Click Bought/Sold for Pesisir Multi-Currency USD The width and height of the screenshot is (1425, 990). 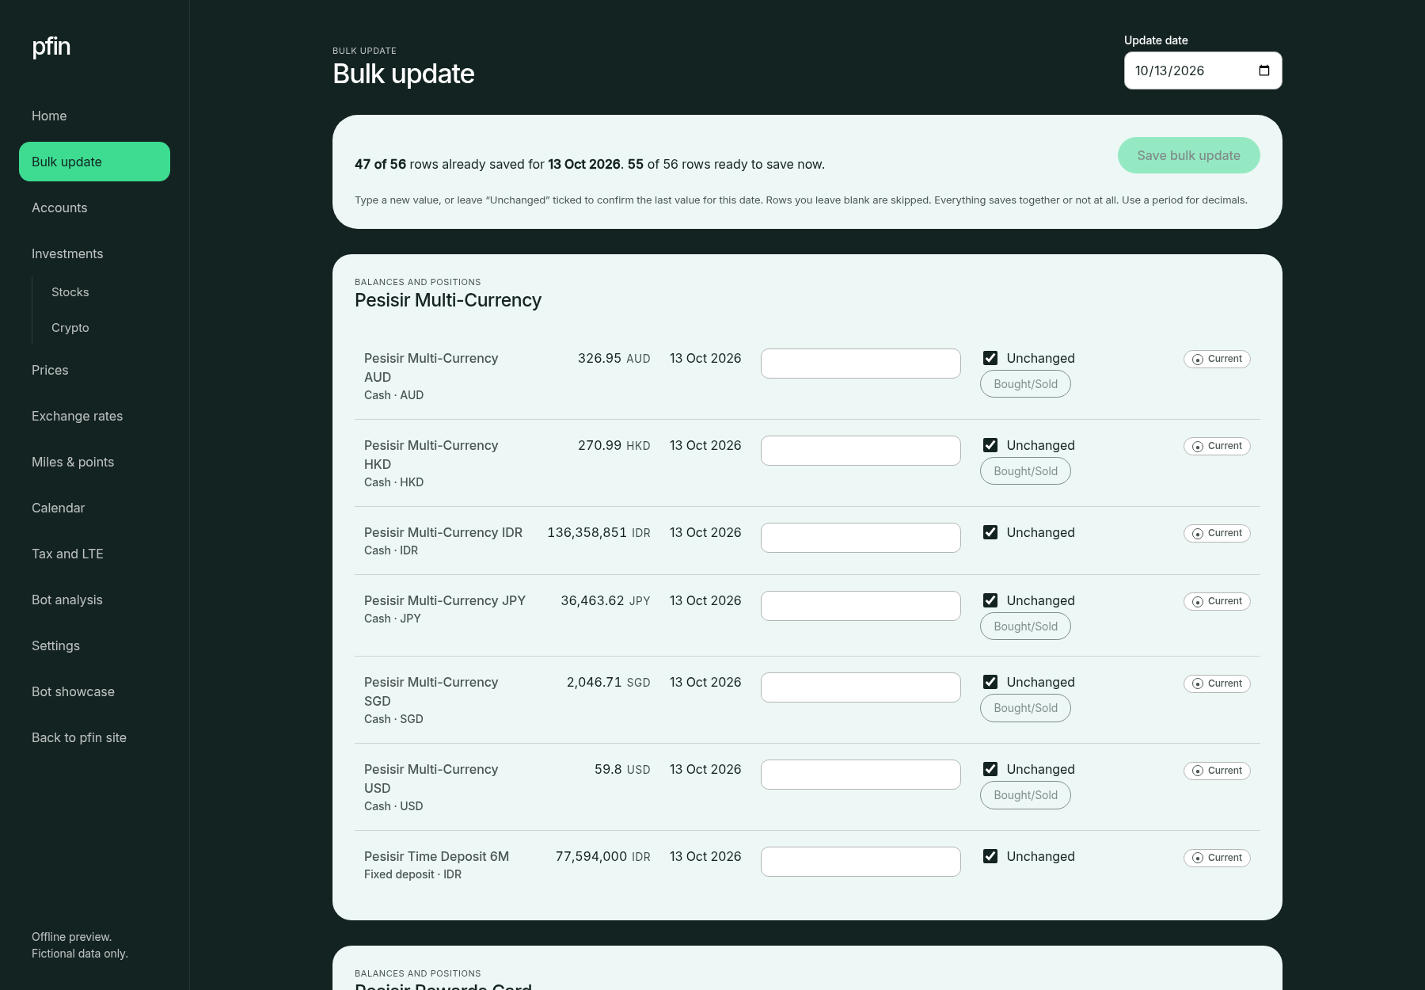pyautogui.click(x=1025, y=795)
